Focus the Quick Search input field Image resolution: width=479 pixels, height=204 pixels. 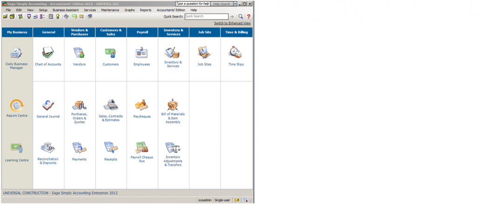point(207,16)
